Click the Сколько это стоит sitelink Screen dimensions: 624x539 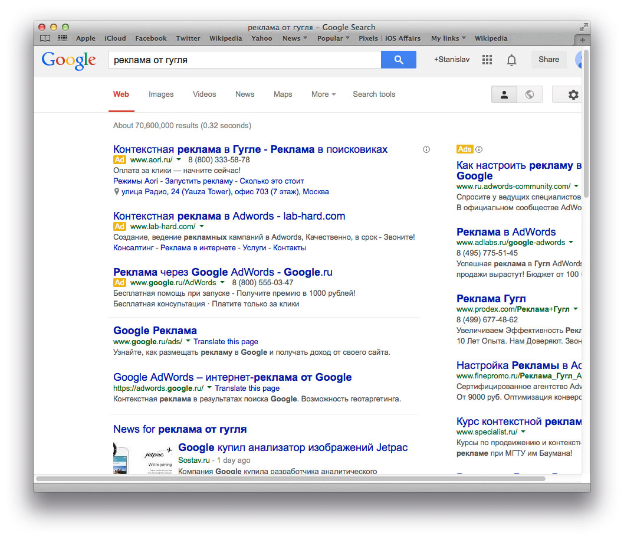point(272,181)
